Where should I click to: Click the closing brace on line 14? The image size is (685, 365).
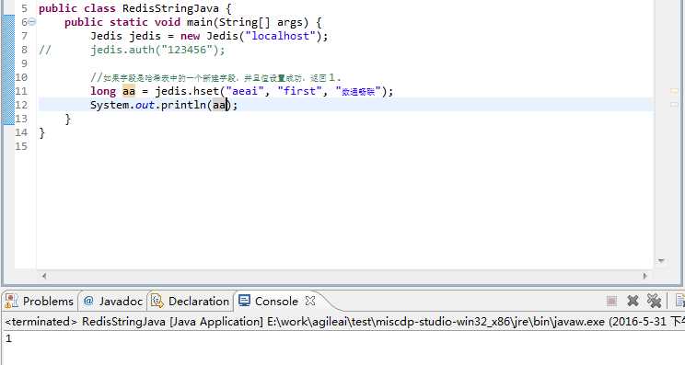click(x=42, y=132)
